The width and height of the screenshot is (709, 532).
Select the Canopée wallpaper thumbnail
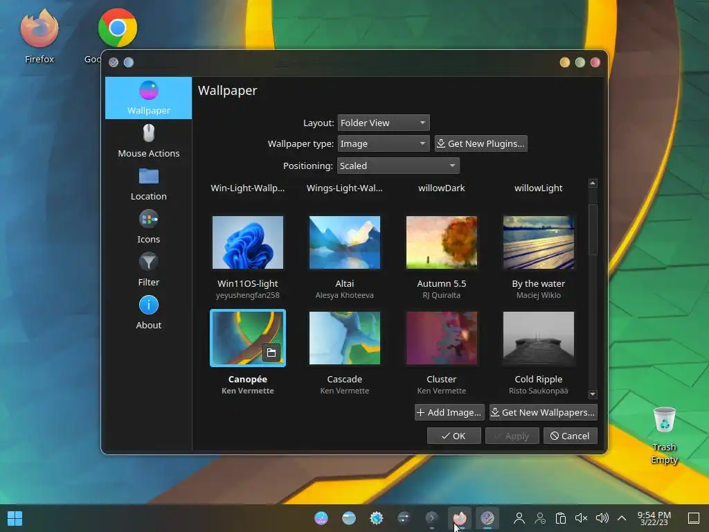[x=248, y=338]
